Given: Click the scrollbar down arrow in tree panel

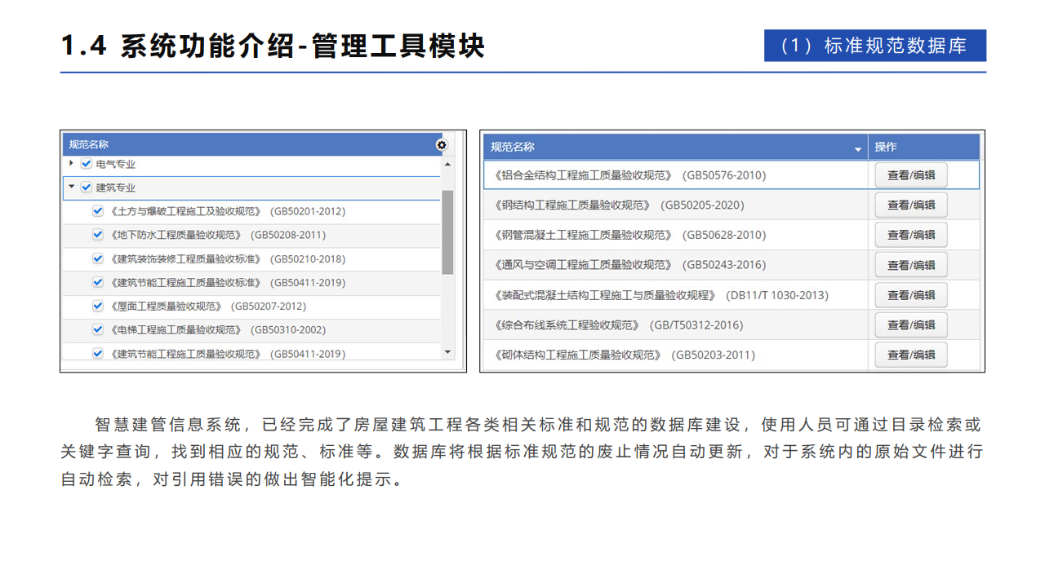Looking at the screenshot, I should click(x=447, y=352).
